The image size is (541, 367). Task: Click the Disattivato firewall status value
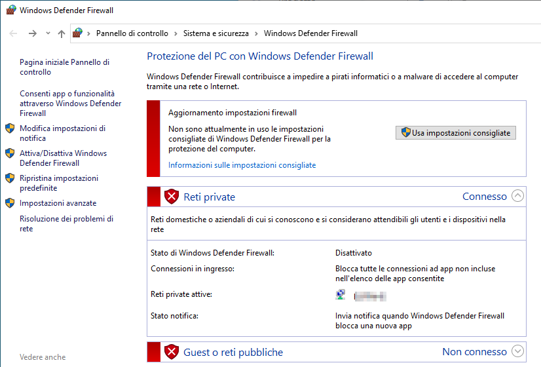coord(354,253)
